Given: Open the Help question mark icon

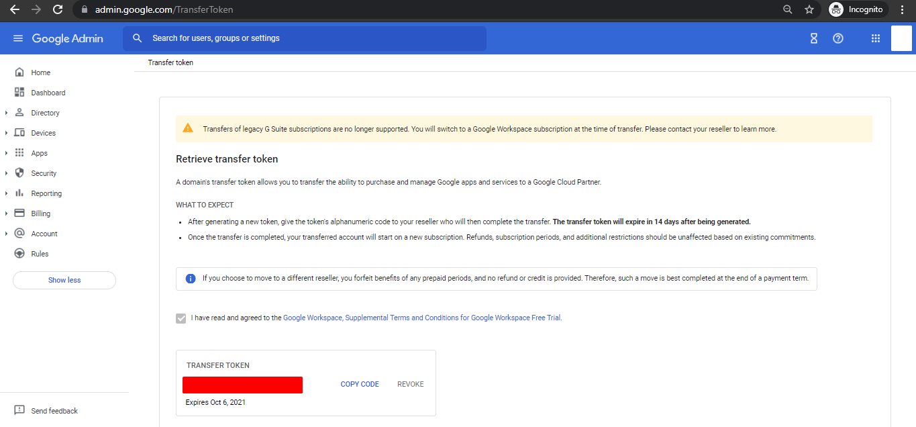Looking at the screenshot, I should coord(837,38).
